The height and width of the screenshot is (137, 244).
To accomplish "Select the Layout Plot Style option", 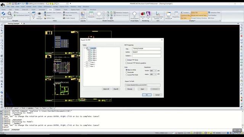I will click(126, 75).
